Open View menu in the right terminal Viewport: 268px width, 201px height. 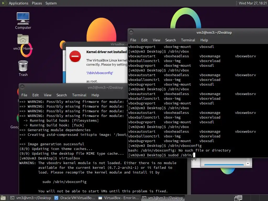coord(157,40)
